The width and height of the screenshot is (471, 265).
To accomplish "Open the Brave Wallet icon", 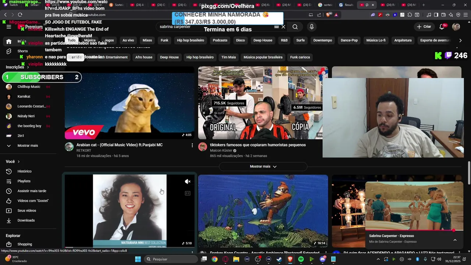I will (443, 15).
